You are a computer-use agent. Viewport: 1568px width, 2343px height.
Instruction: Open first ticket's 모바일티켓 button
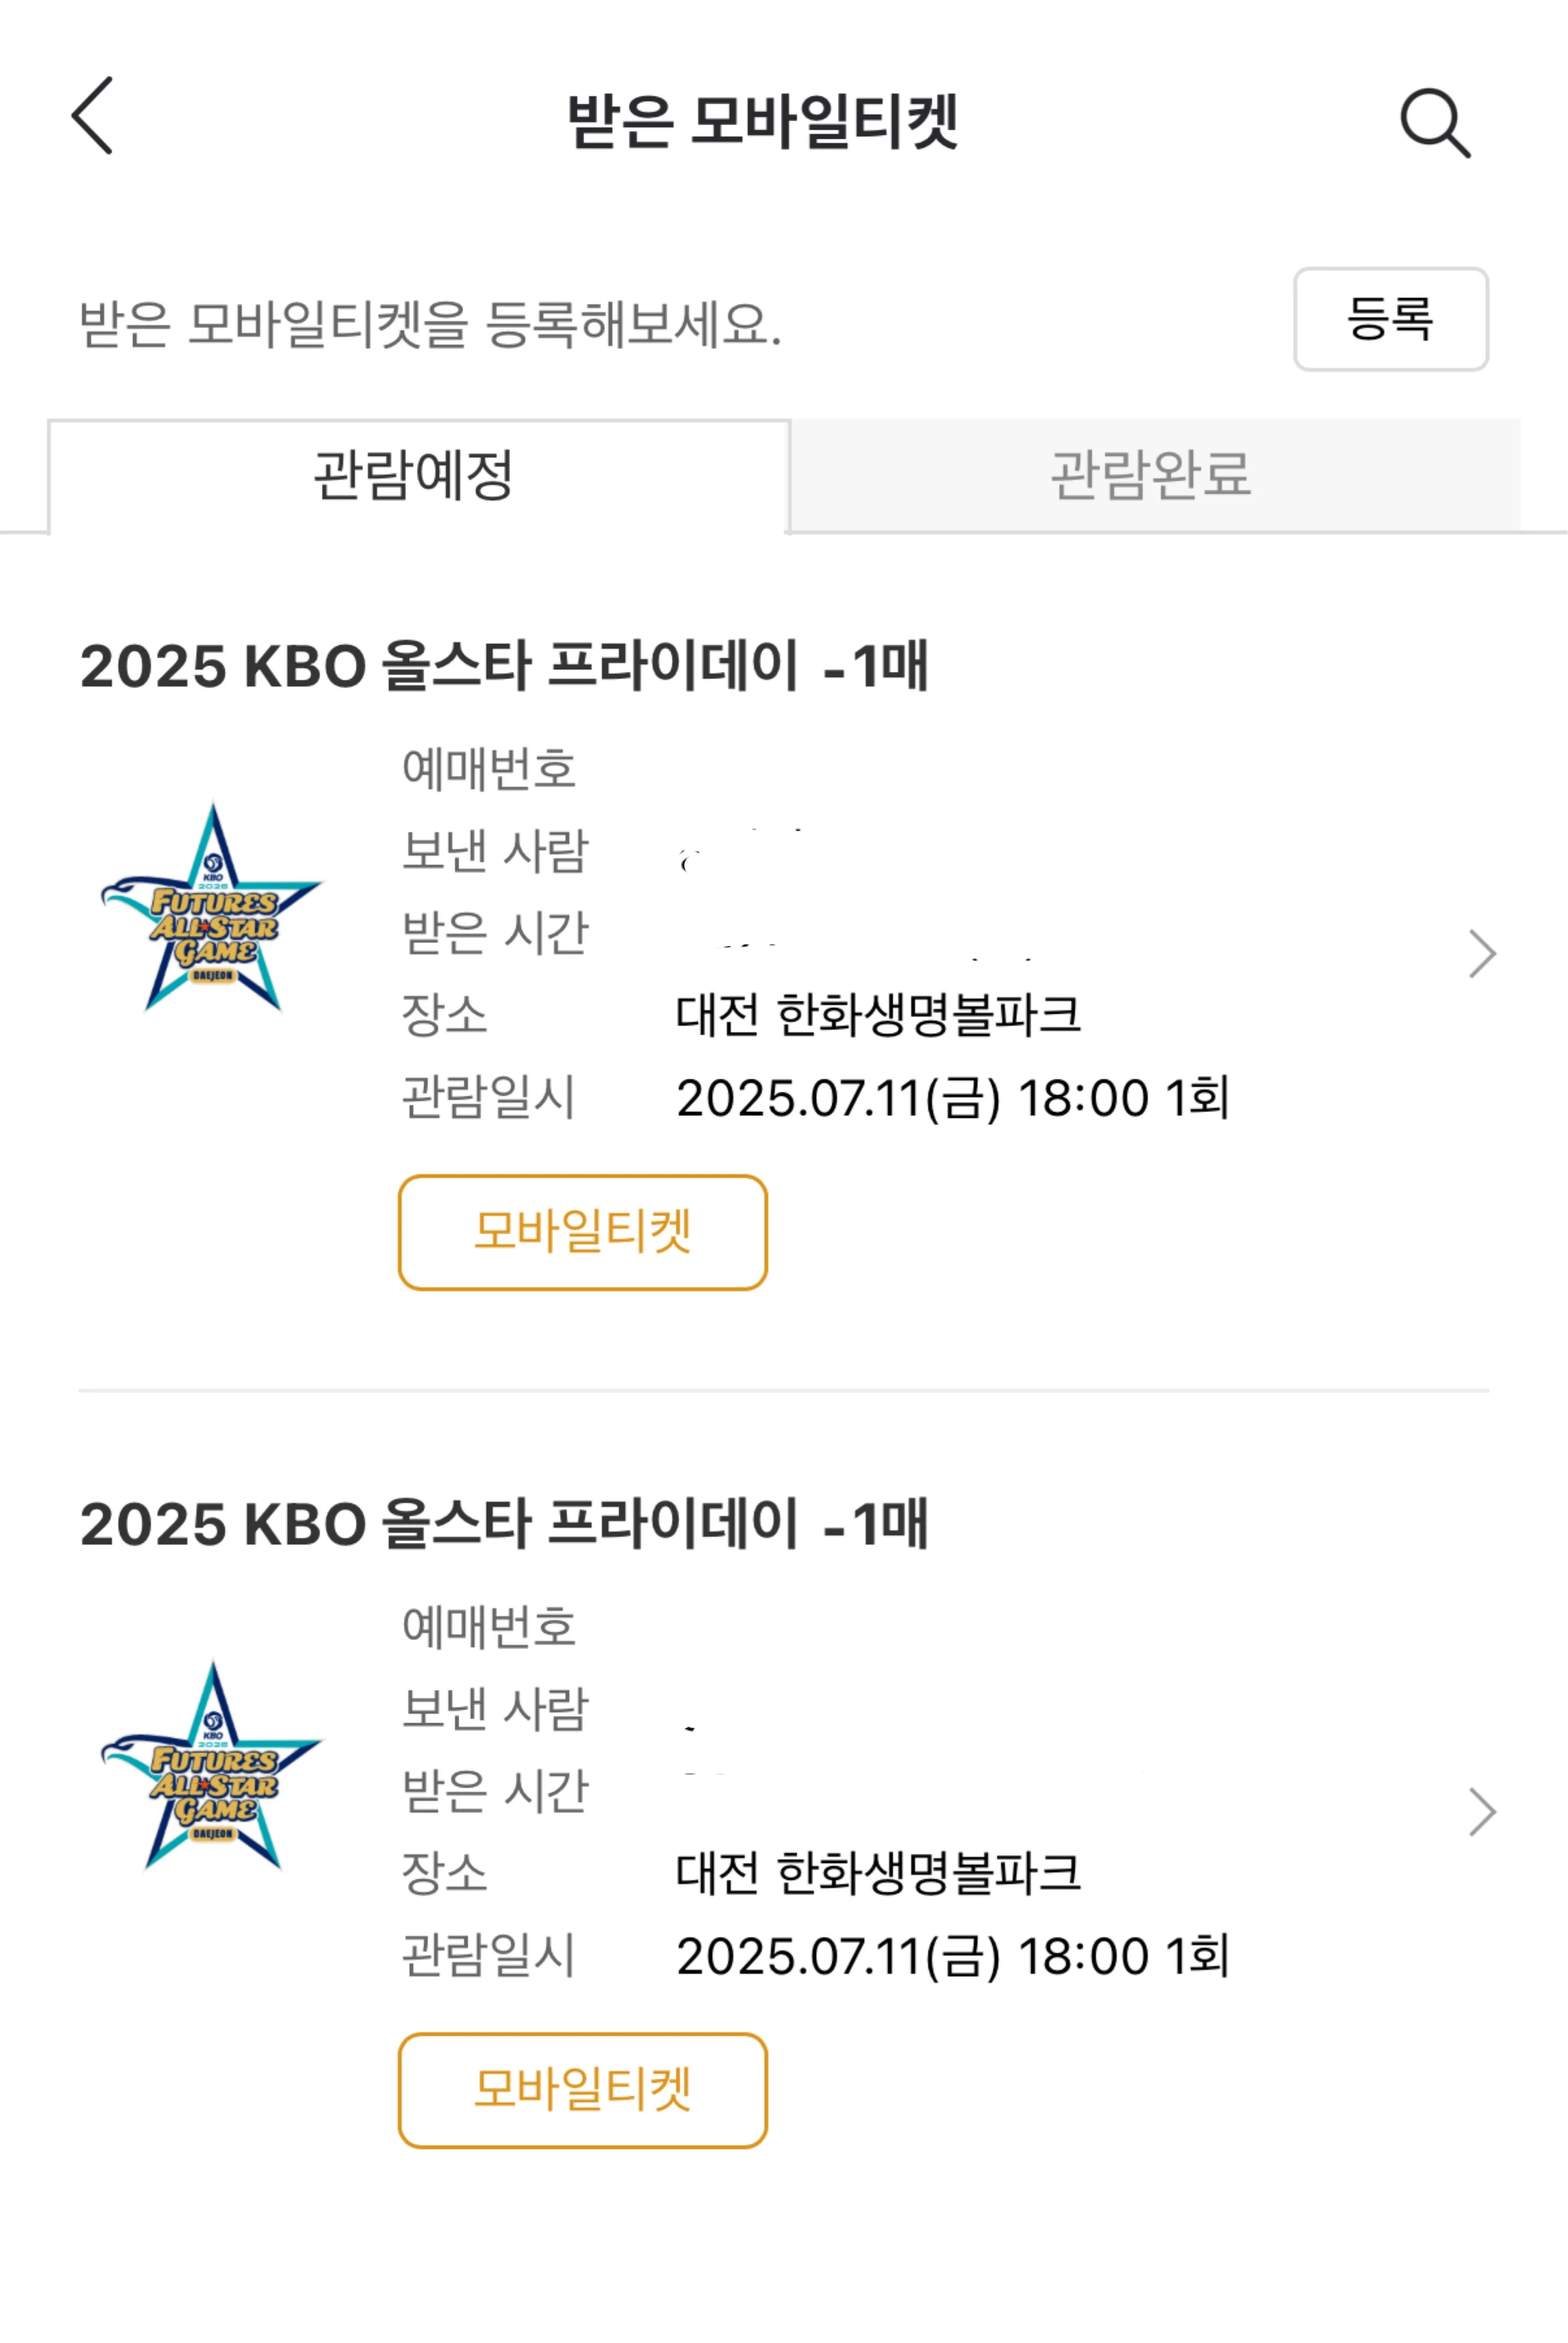(583, 1233)
